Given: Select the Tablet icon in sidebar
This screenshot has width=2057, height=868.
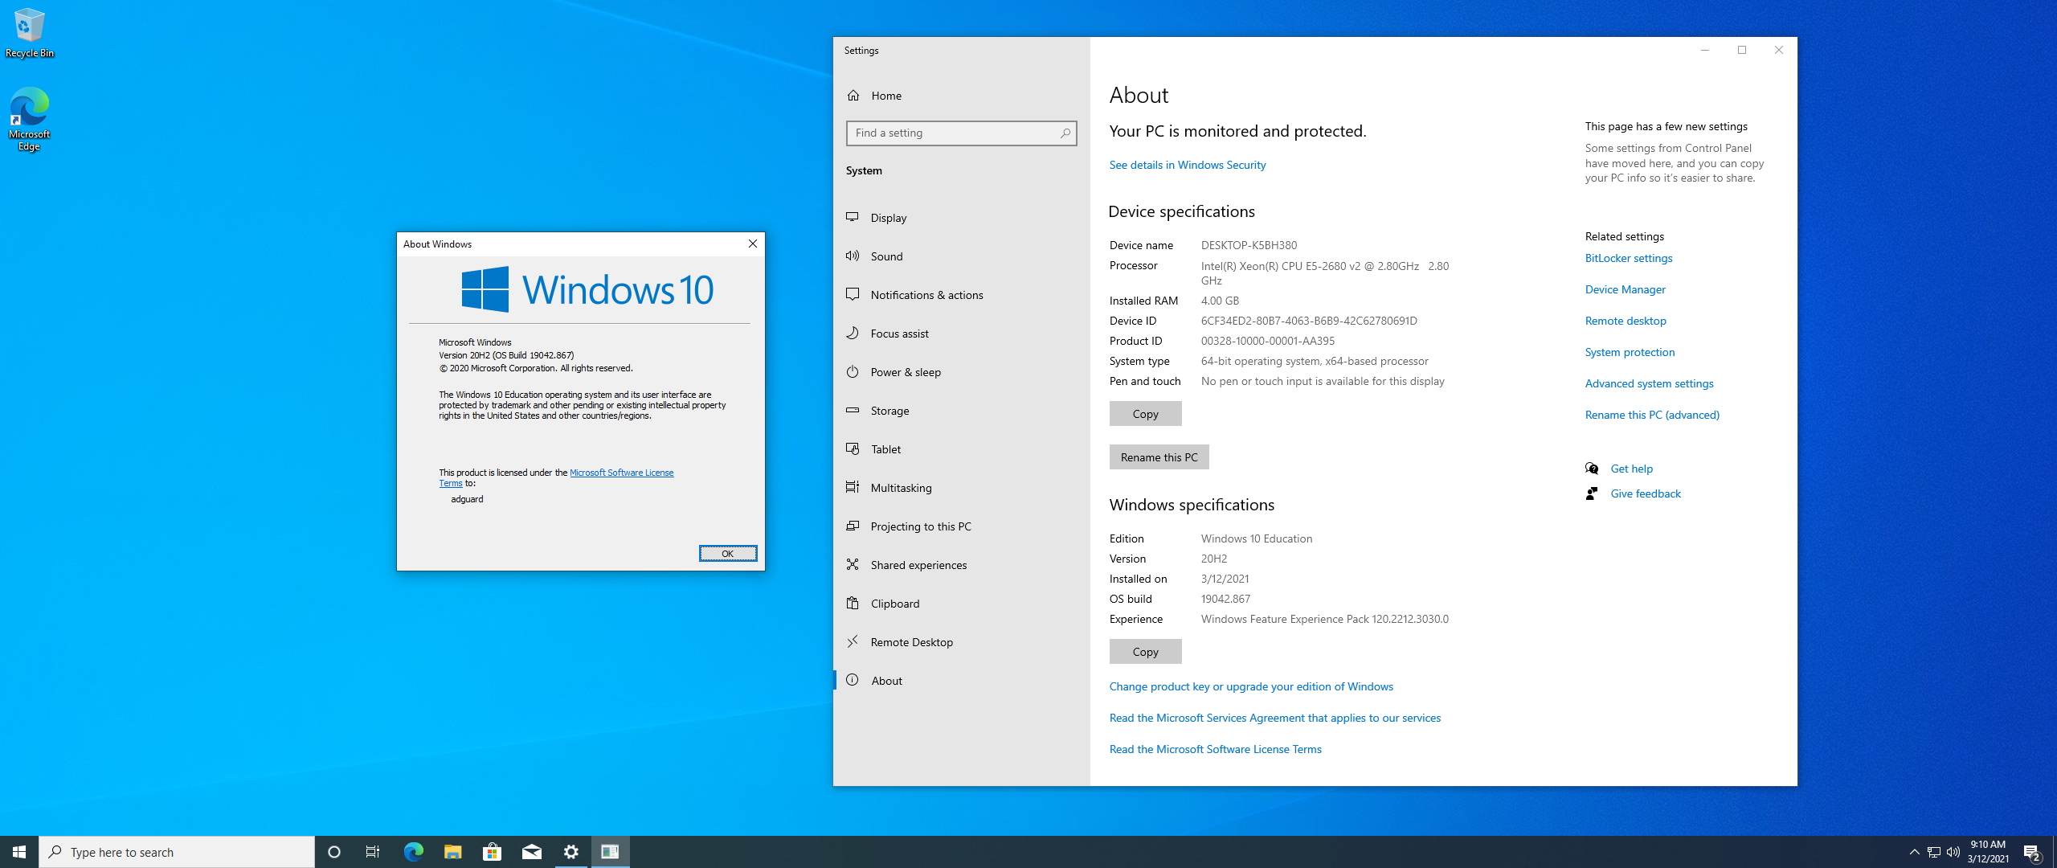Looking at the screenshot, I should [853, 448].
